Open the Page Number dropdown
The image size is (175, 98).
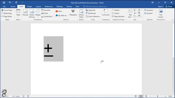point(118,16)
